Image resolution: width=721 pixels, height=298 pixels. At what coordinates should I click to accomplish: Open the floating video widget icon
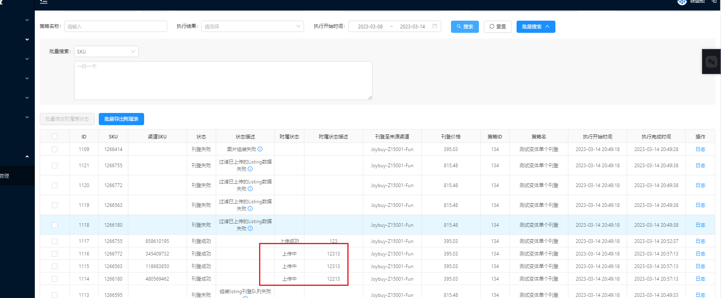tap(711, 62)
